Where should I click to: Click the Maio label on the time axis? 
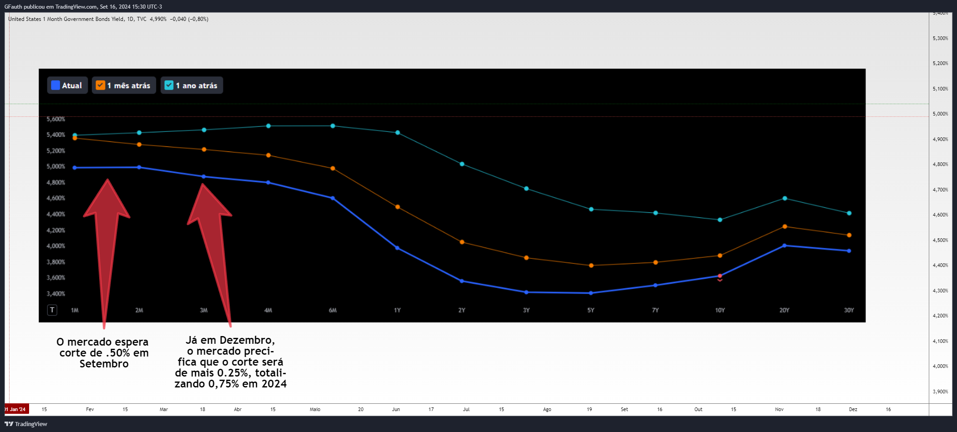(315, 409)
